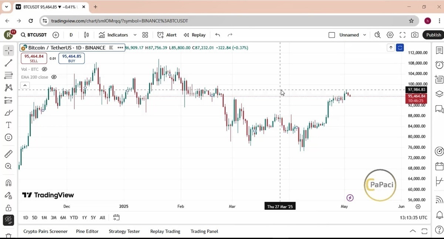Image resolution: width=444 pixels, height=239 pixels.
Task: Open the forecasting and measurement tools
Action: click(x=9, y=100)
